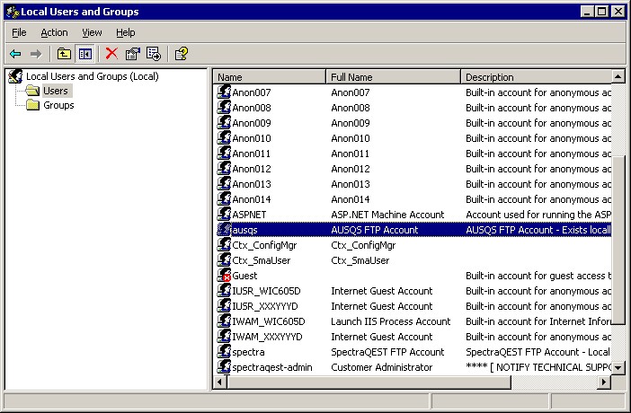Toggle the Show/Hide Console Tree button
Screen dimensions: 631x413
pos(84,54)
